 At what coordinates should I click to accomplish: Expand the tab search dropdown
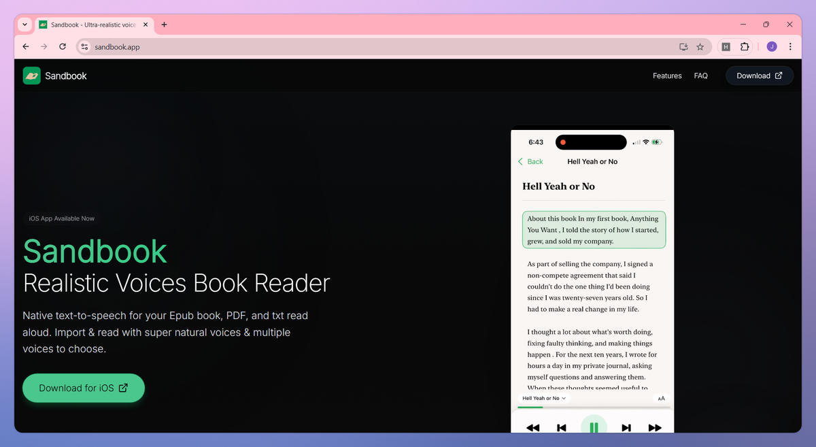24,24
